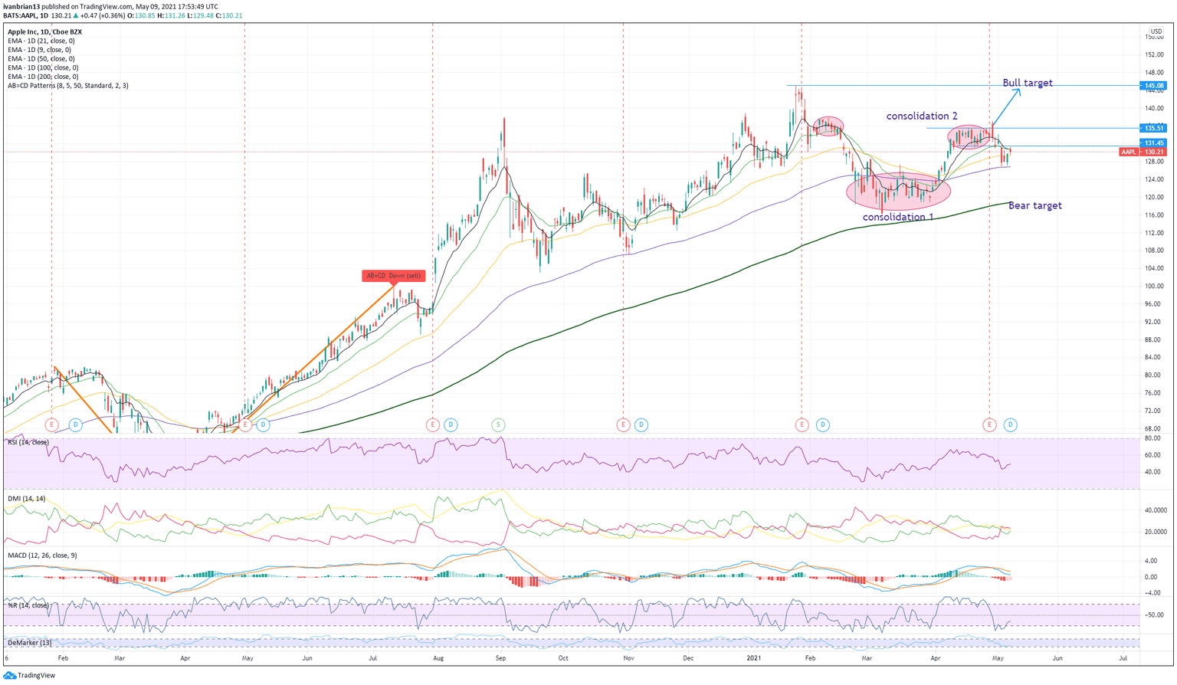Click the red AB=CD Down (sell) pattern flag
Viewport: 1177px width, 685px height.
tap(395, 275)
